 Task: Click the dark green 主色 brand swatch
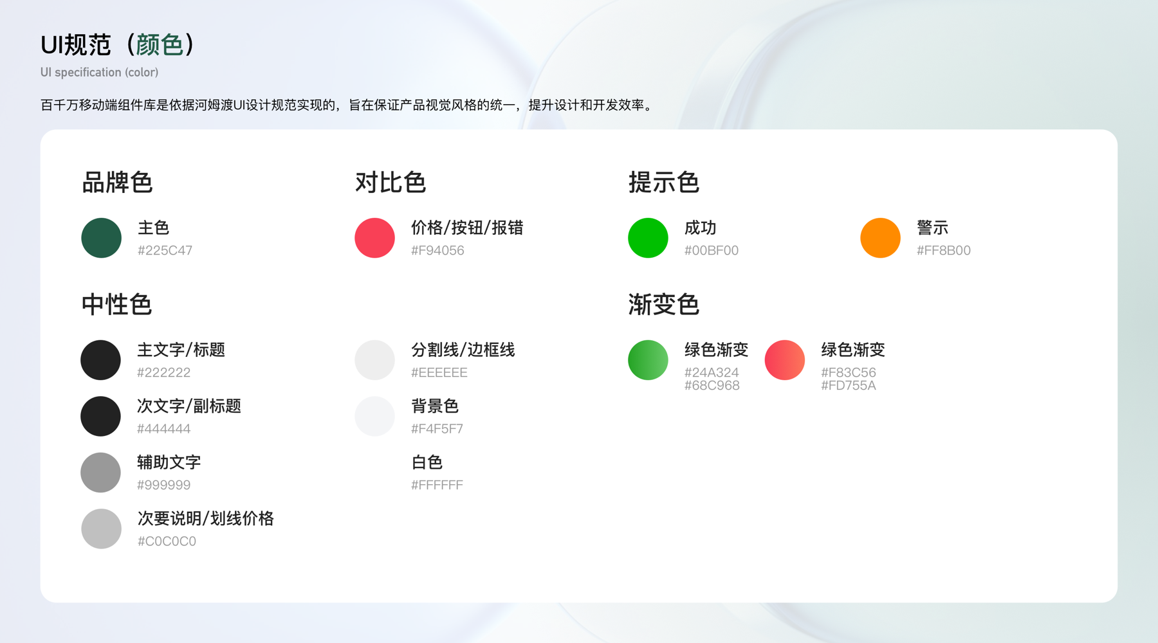point(101,238)
